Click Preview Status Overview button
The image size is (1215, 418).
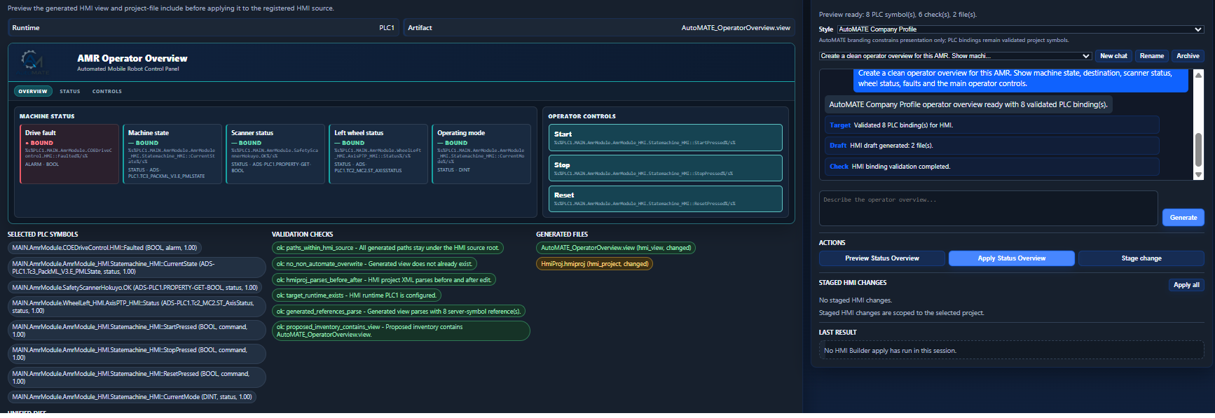881,258
